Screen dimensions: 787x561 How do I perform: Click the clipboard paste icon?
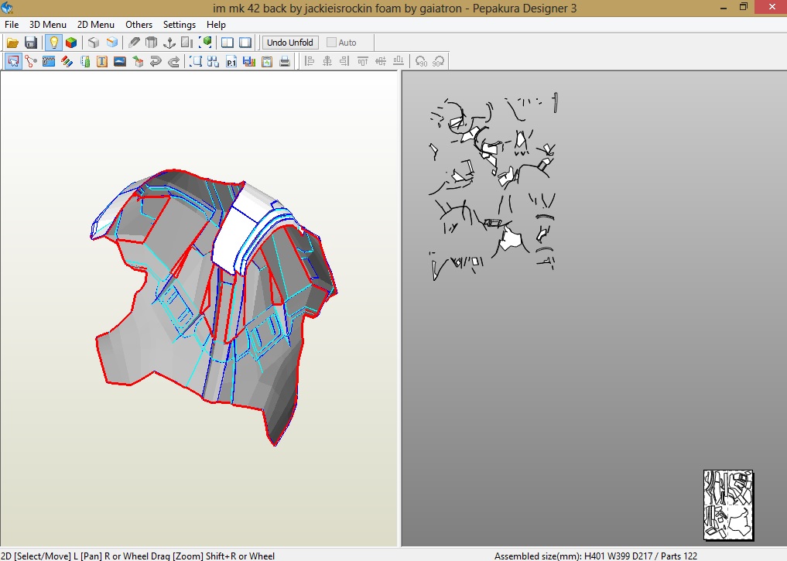point(267,61)
